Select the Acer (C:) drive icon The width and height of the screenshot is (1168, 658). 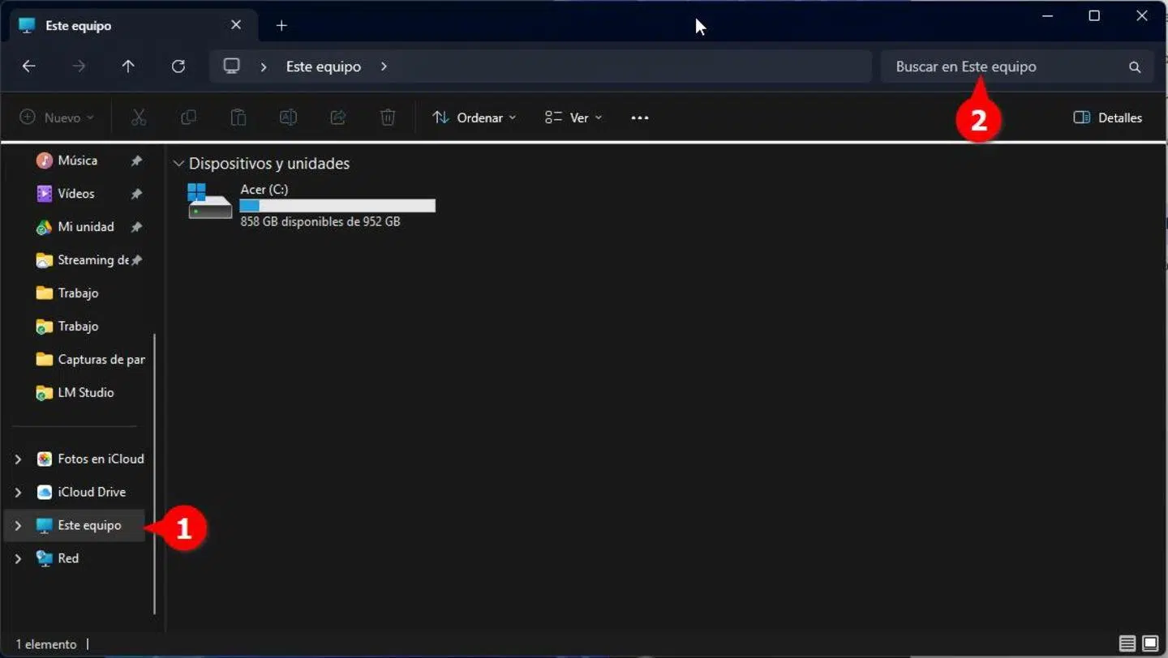click(210, 201)
